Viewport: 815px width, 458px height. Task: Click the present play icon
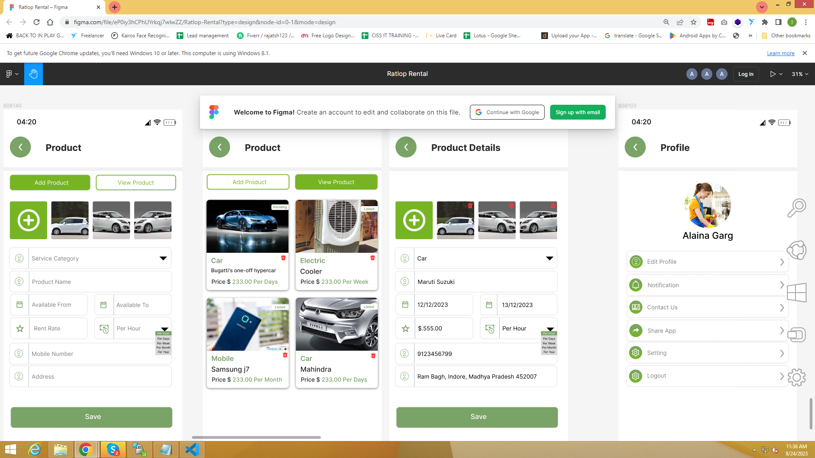click(x=773, y=74)
